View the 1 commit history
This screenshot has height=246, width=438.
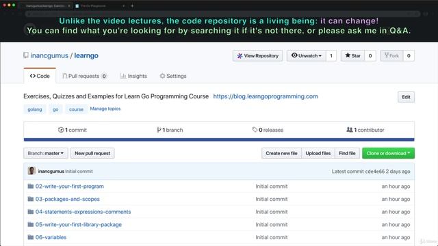coord(73,130)
